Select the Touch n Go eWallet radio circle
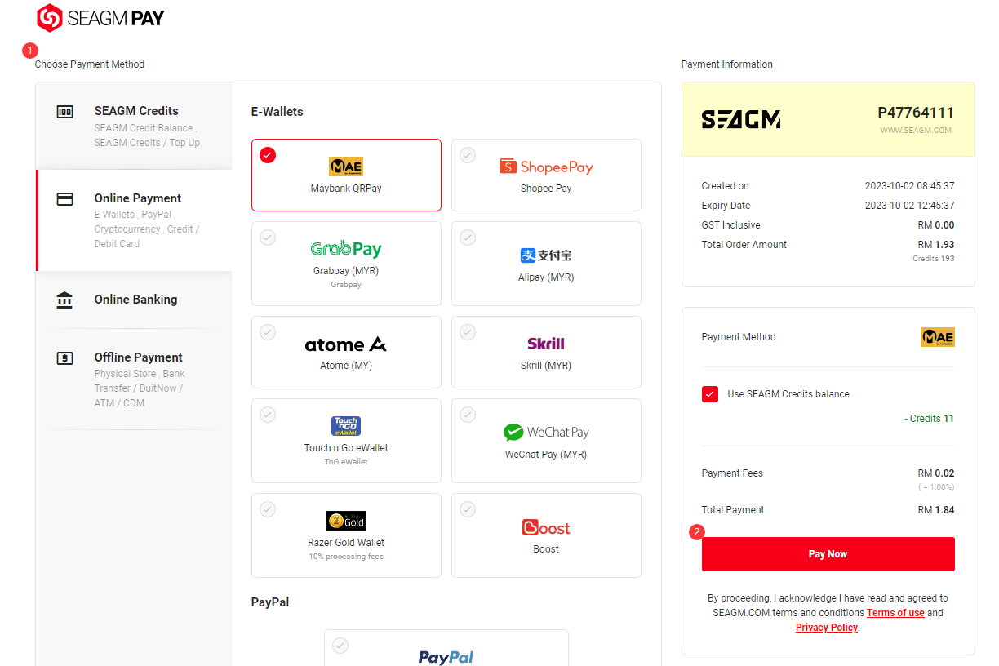The width and height of the screenshot is (999, 666). click(268, 415)
